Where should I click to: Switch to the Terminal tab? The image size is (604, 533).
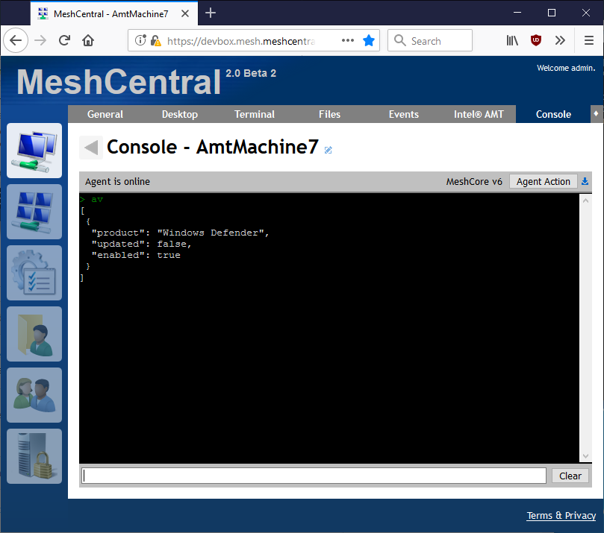pos(255,114)
